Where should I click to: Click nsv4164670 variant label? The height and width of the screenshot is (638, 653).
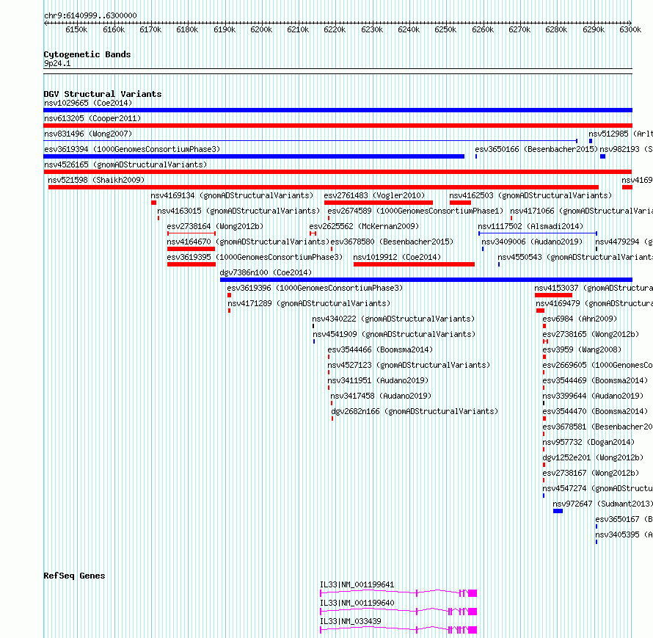pos(248,242)
